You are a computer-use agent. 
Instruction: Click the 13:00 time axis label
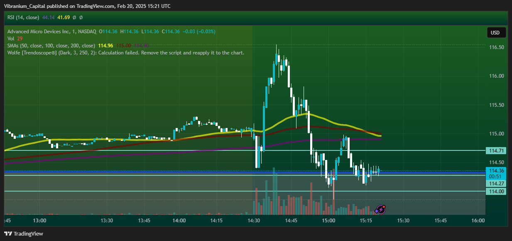39,221
